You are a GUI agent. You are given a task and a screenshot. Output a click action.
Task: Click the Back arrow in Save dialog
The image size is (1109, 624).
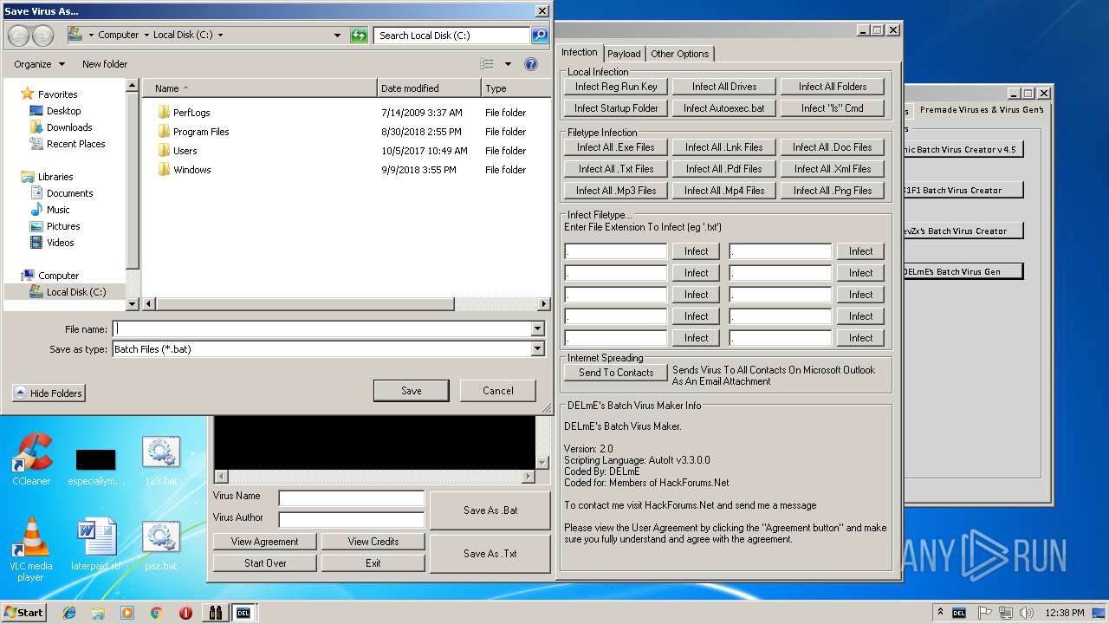(x=19, y=36)
